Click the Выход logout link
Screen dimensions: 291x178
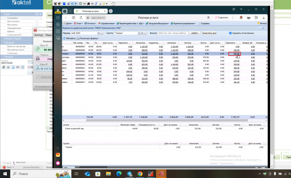click(262, 23)
